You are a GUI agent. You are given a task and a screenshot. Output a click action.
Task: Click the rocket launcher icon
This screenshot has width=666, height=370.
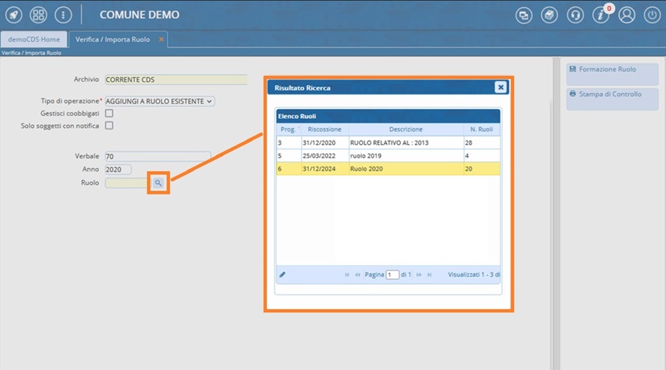click(x=13, y=15)
